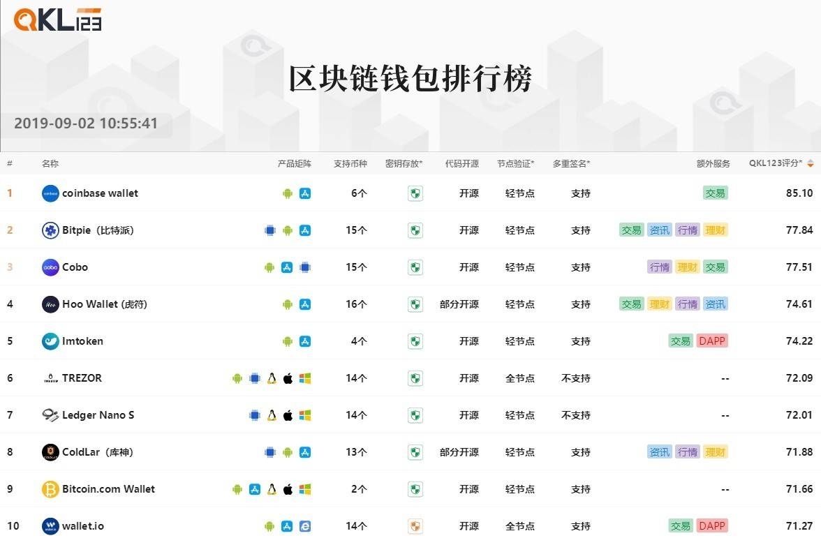Click the Bitpie logo icon
Image resolution: width=821 pixels, height=538 pixels.
[x=50, y=230]
